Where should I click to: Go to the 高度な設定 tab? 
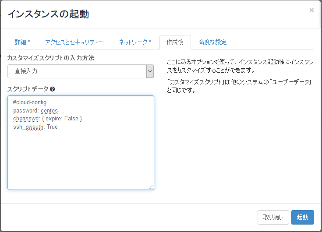(212, 42)
